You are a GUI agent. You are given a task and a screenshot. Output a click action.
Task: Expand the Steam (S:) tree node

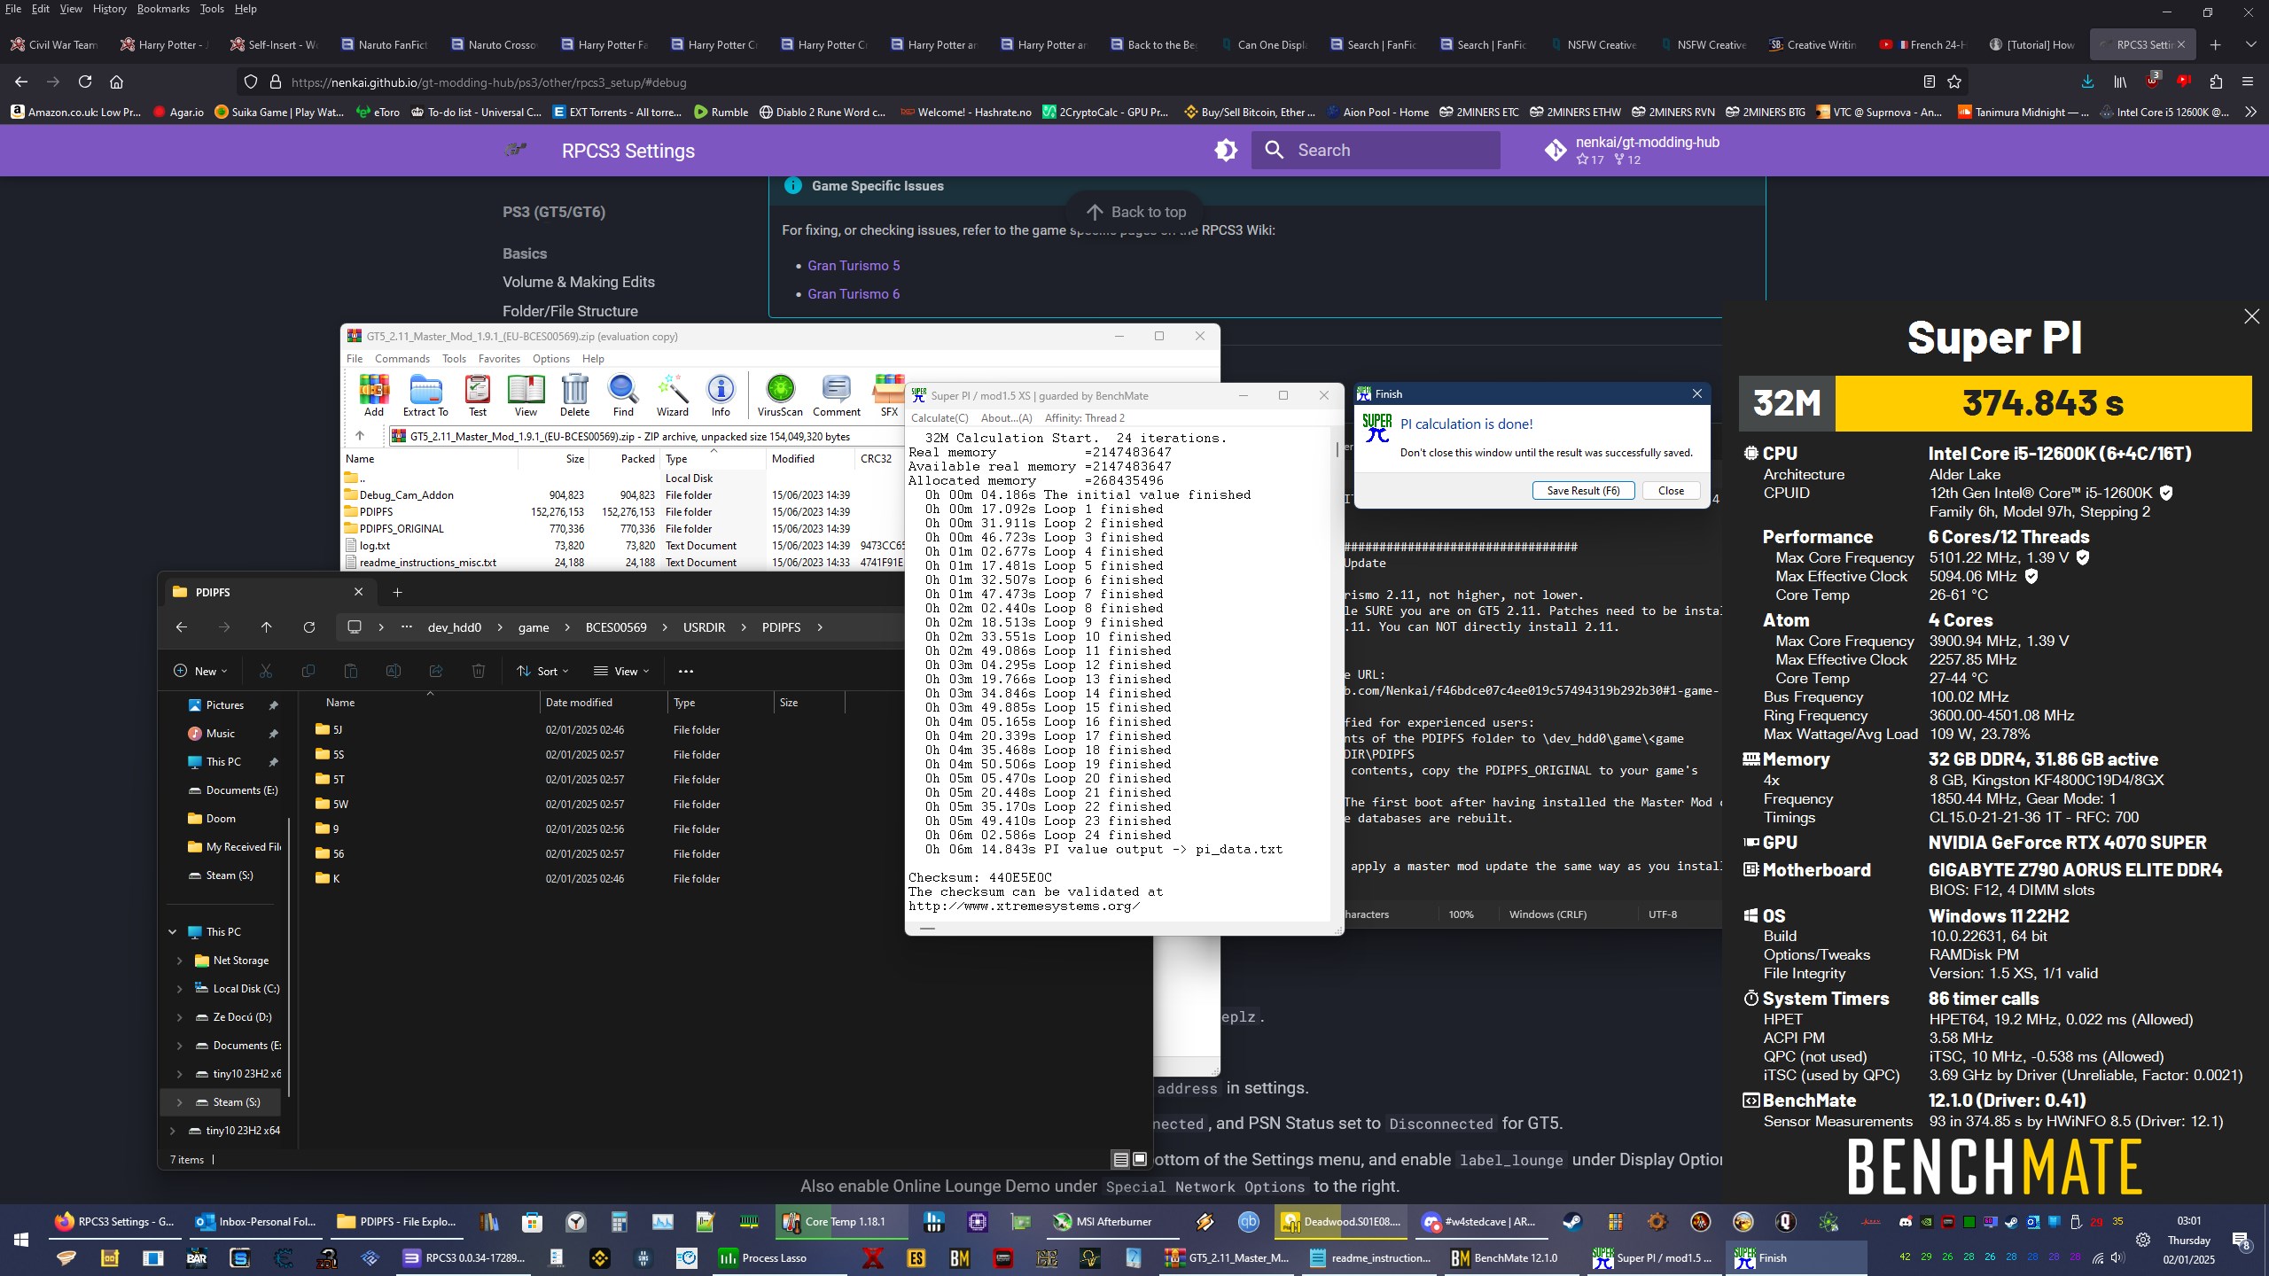(179, 1102)
